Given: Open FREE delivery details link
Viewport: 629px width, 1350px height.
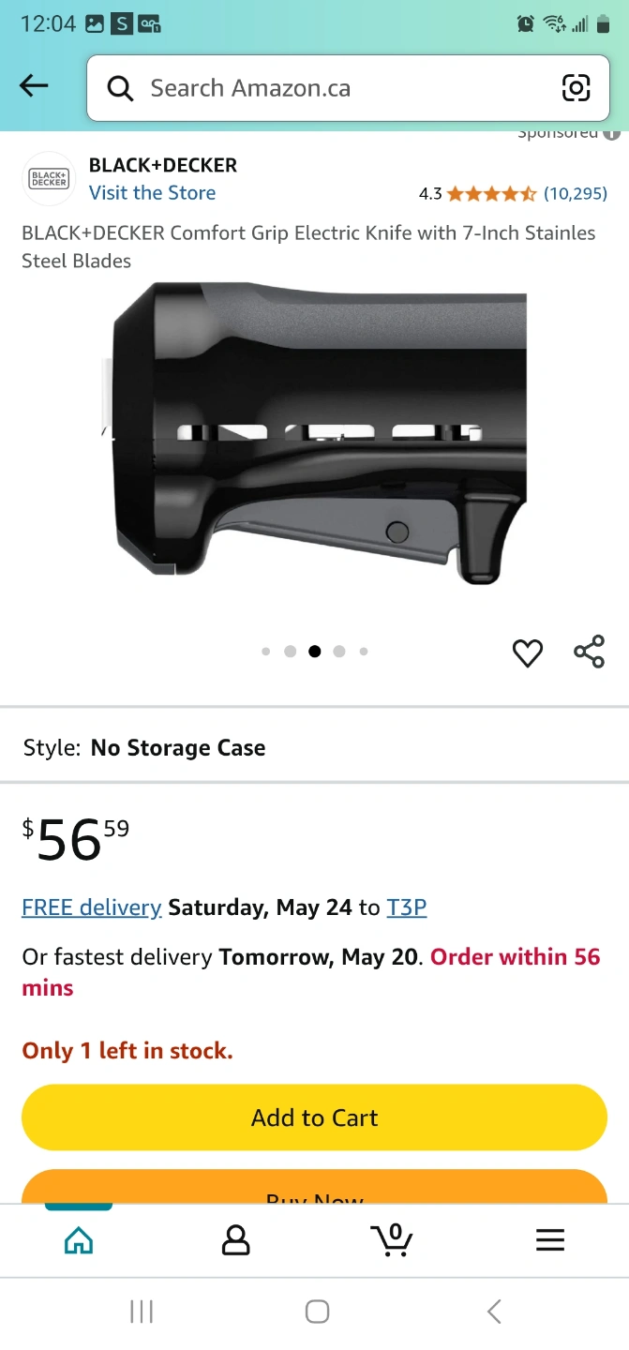Looking at the screenshot, I should click(92, 907).
